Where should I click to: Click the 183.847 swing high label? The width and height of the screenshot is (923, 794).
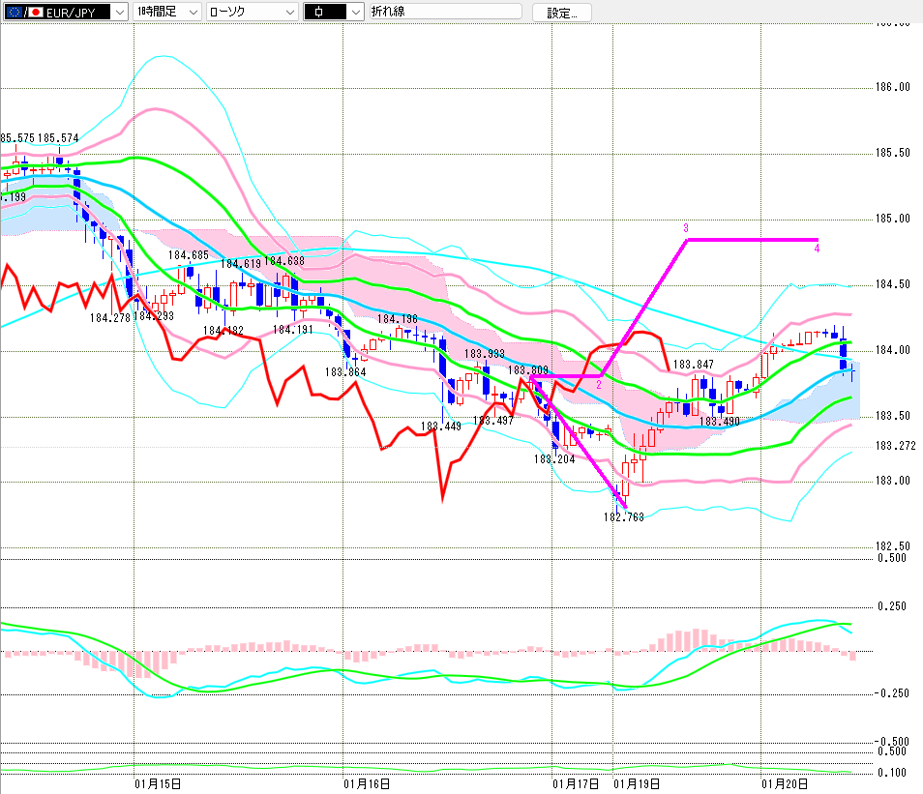click(x=694, y=365)
